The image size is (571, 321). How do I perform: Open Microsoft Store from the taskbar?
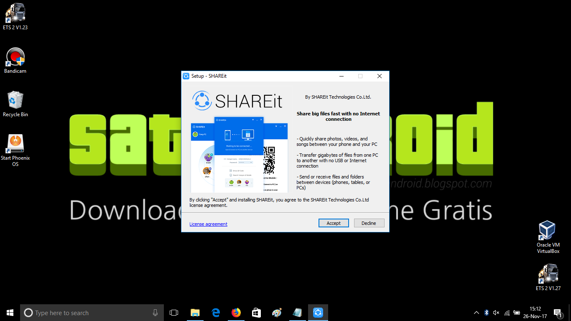257,313
